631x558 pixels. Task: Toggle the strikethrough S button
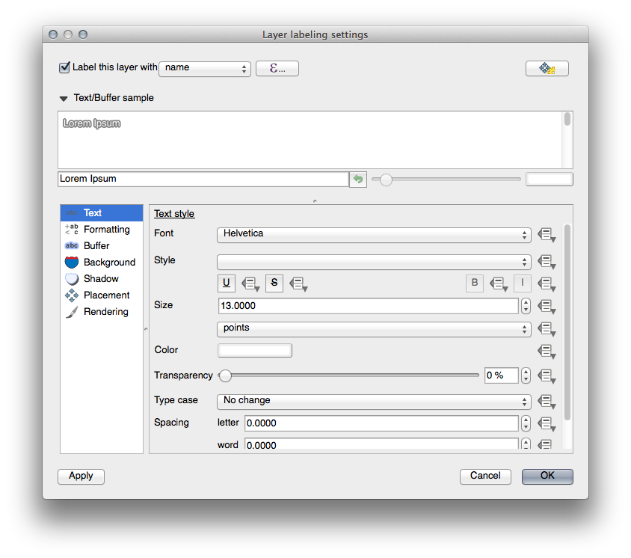tap(274, 283)
